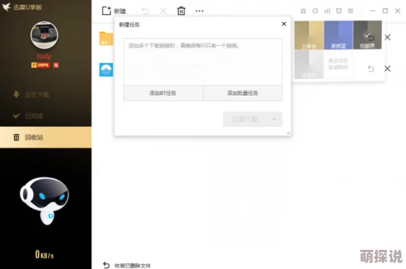Click the user avatar picture

44,36
